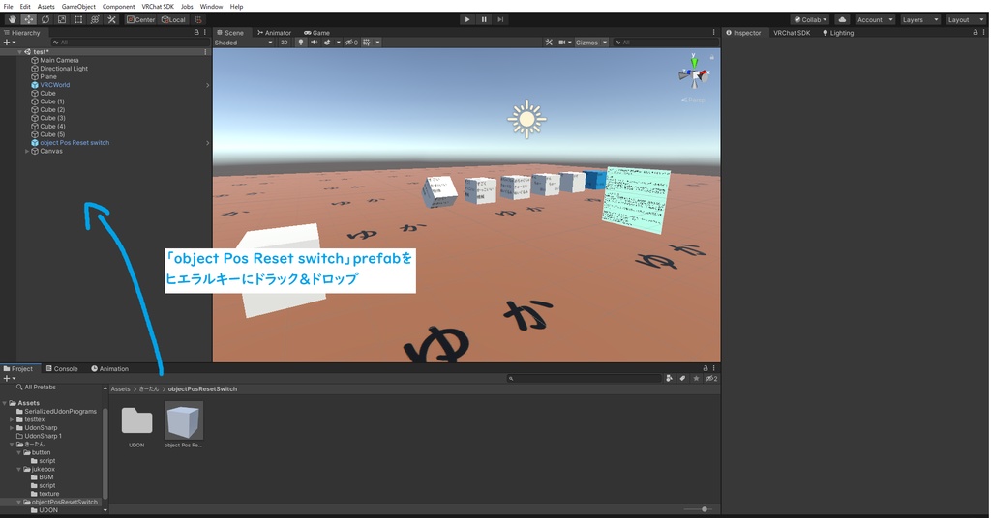Image resolution: width=991 pixels, height=518 pixels.
Task: Toggle scene effects like skybox
Action: 327,43
